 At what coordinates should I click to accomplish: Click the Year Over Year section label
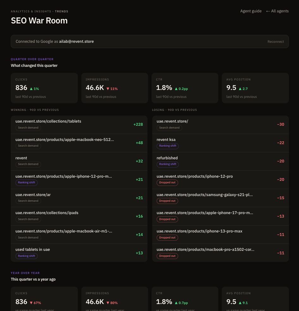tap(25, 273)
